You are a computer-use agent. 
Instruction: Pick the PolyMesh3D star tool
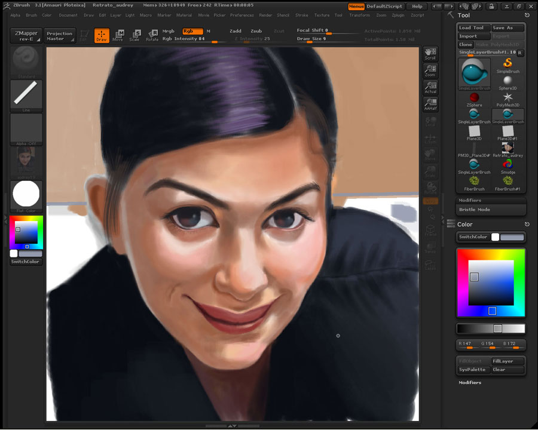point(508,100)
